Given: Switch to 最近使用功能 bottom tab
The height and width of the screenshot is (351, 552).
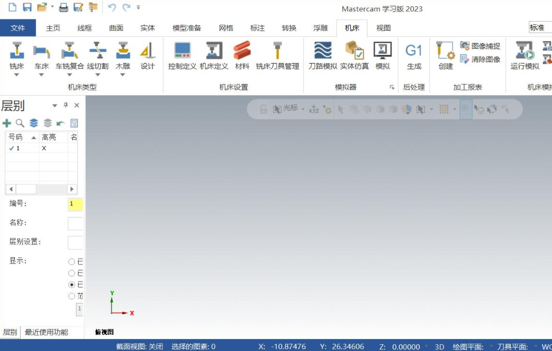Looking at the screenshot, I should click(46, 332).
